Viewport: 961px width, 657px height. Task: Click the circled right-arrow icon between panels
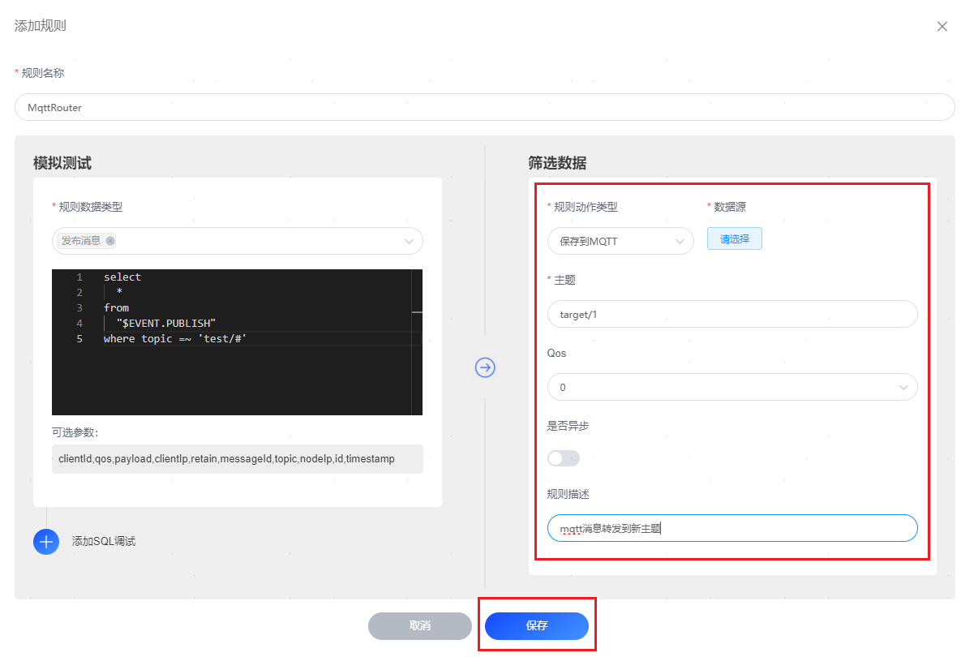click(x=485, y=367)
